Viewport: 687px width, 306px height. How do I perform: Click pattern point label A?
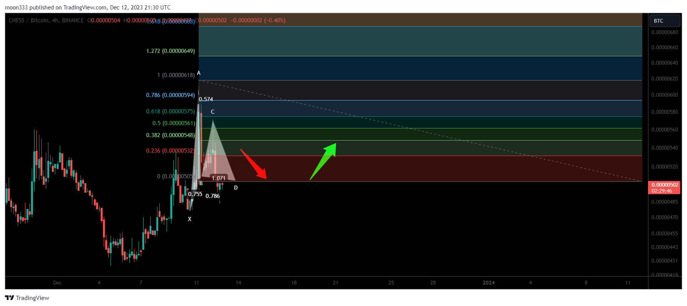199,73
